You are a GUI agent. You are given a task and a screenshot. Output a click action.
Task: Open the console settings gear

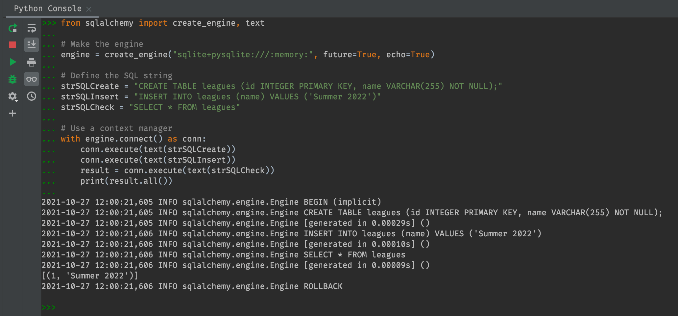(x=12, y=96)
